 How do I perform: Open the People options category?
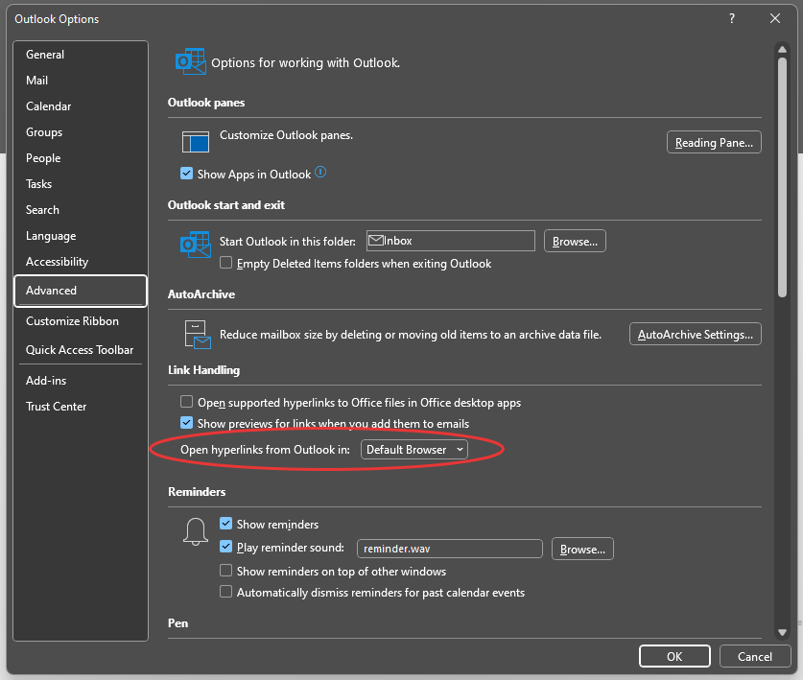click(x=81, y=158)
